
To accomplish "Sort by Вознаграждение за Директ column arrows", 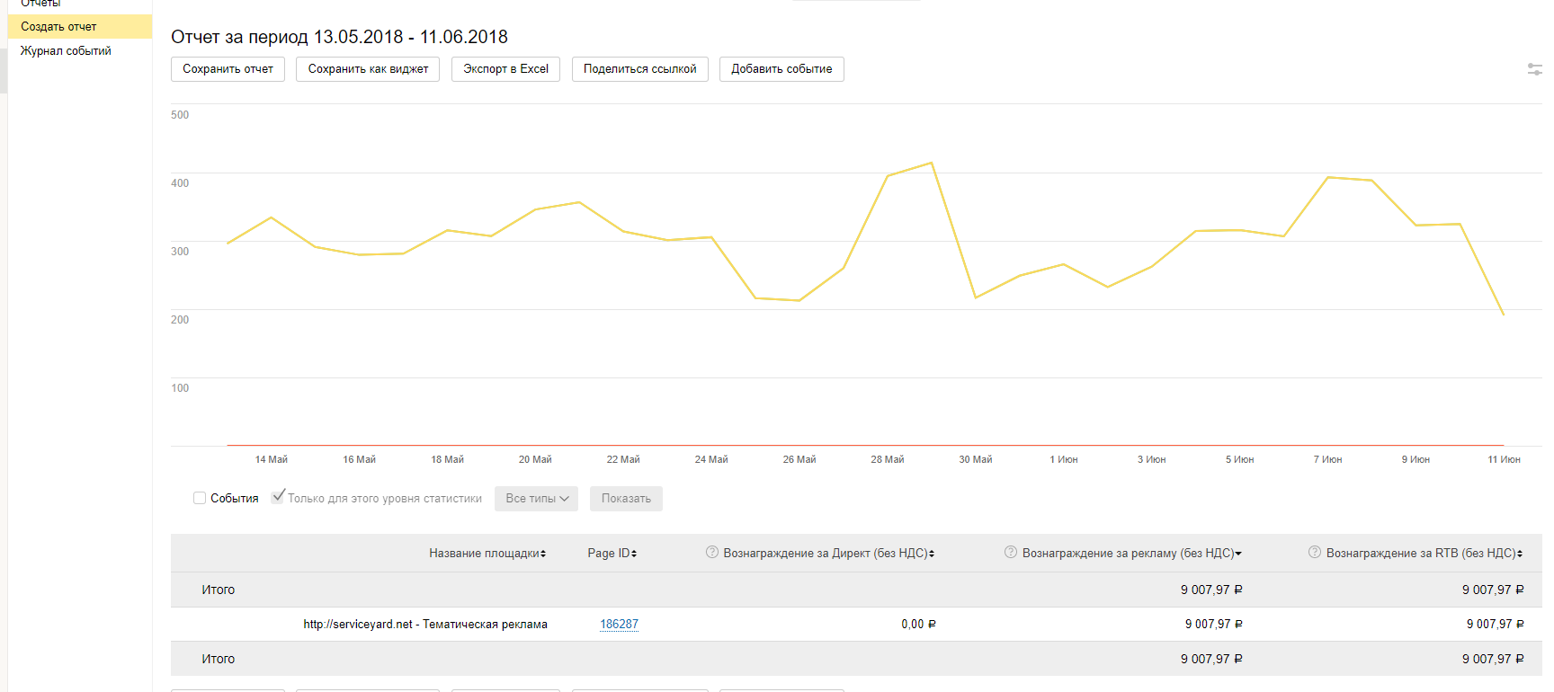I will [932, 554].
